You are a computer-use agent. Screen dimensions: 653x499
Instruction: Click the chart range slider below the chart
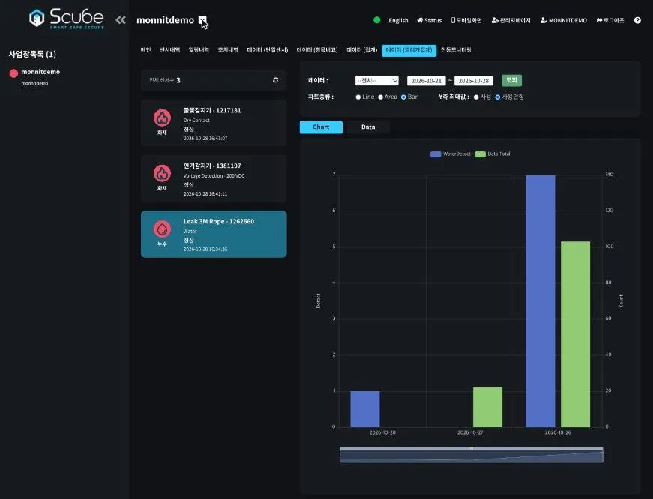tap(472, 455)
